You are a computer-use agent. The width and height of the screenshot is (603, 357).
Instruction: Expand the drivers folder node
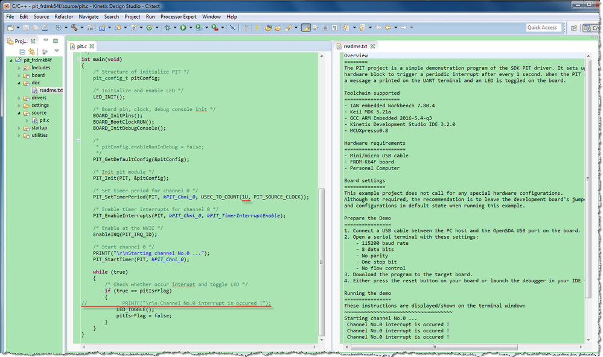[19, 98]
